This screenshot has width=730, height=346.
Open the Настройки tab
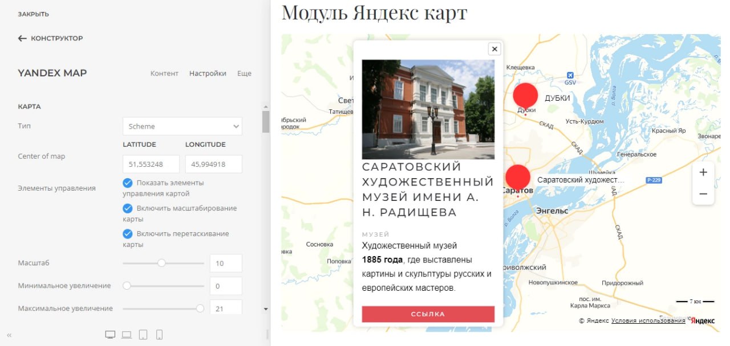(x=208, y=73)
